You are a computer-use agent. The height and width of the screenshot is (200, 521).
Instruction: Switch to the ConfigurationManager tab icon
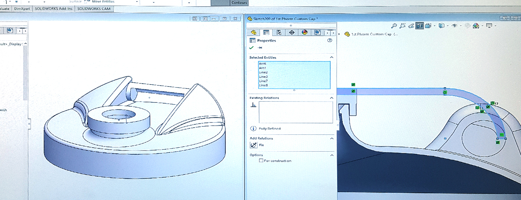click(279, 32)
